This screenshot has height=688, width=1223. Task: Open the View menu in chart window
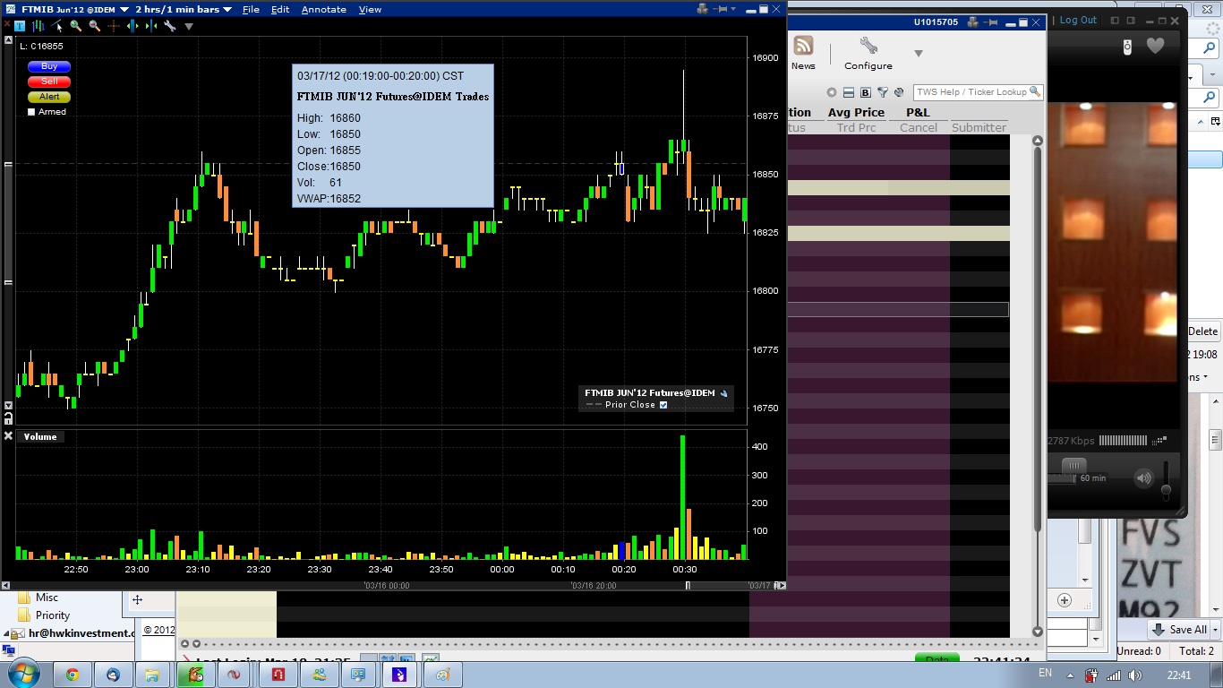tap(370, 9)
